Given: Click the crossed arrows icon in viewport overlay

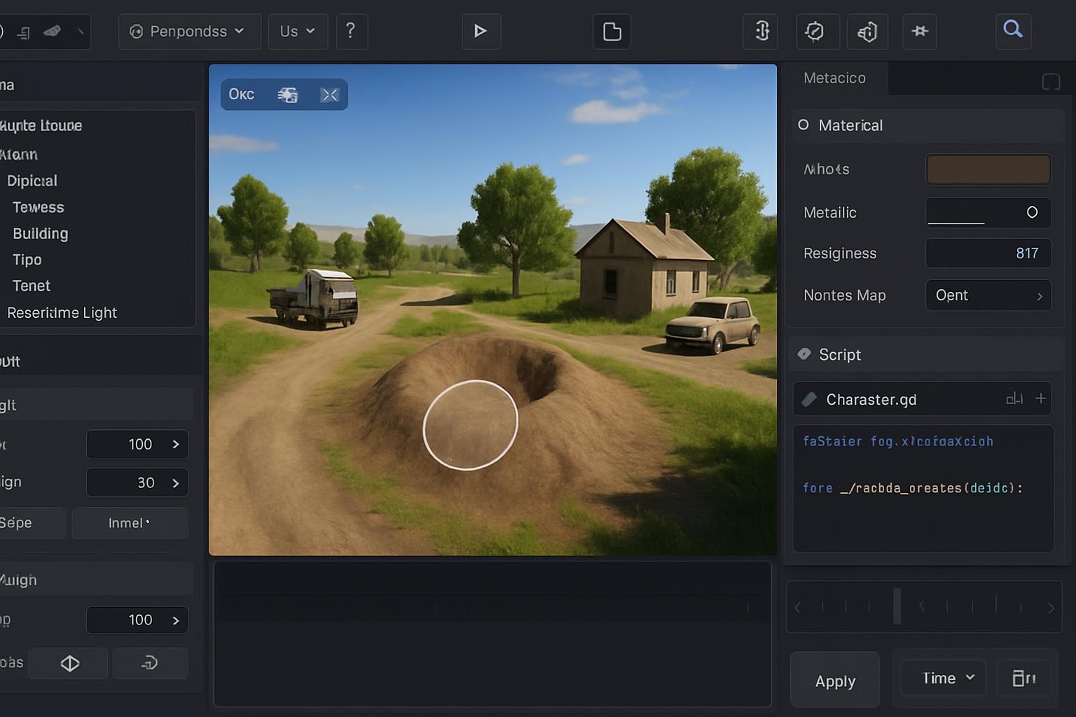Looking at the screenshot, I should [329, 95].
